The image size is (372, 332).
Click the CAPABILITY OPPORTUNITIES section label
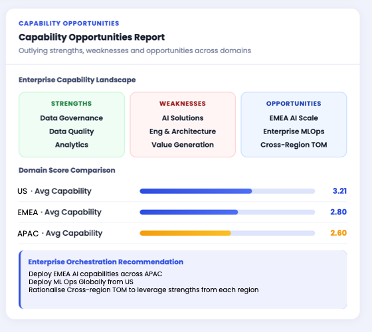(x=69, y=23)
